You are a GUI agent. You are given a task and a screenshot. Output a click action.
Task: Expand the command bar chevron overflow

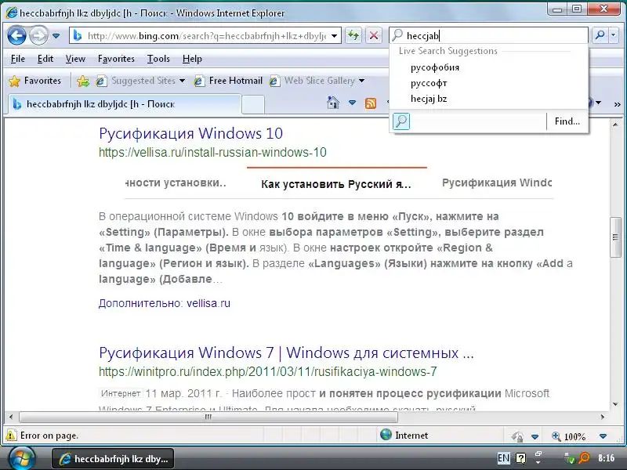[617, 103]
